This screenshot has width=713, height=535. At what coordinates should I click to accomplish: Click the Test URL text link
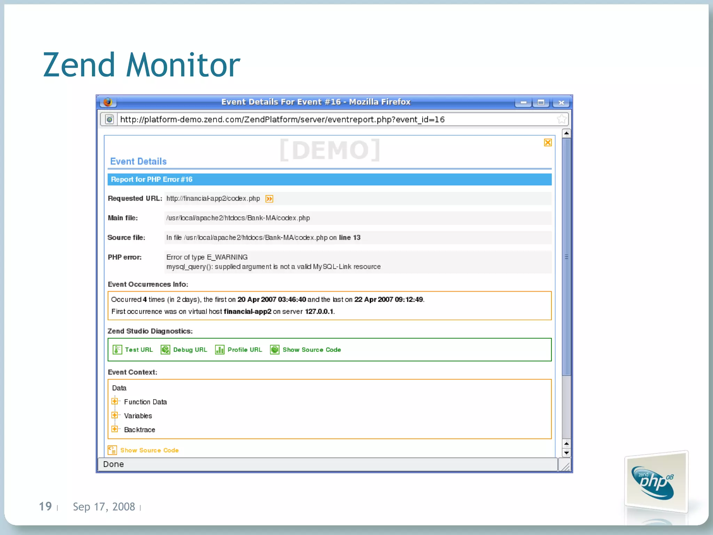(139, 350)
